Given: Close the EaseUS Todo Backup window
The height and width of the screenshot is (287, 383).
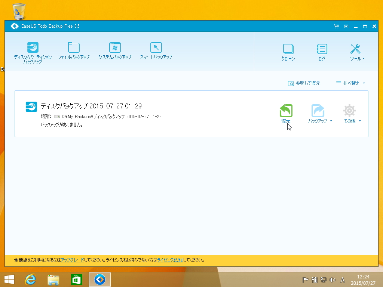Looking at the screenshot, I should coord(374,26).
